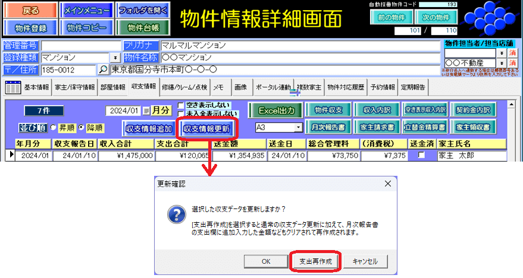Select the 昇順 radio button

pyautogui.click(x=52, y=128)
